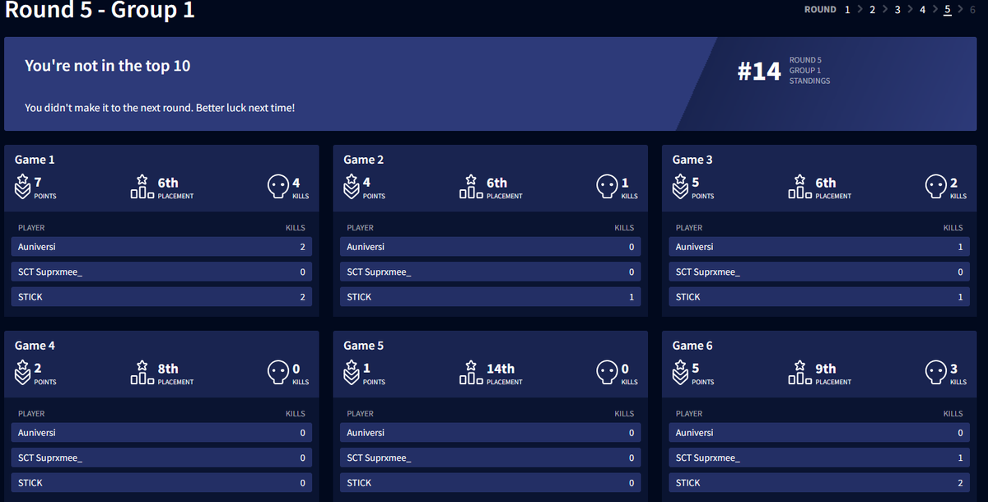Select STICK row in Game 3
The height and width of the screenshot is (502, 988).
coord(819,297)
